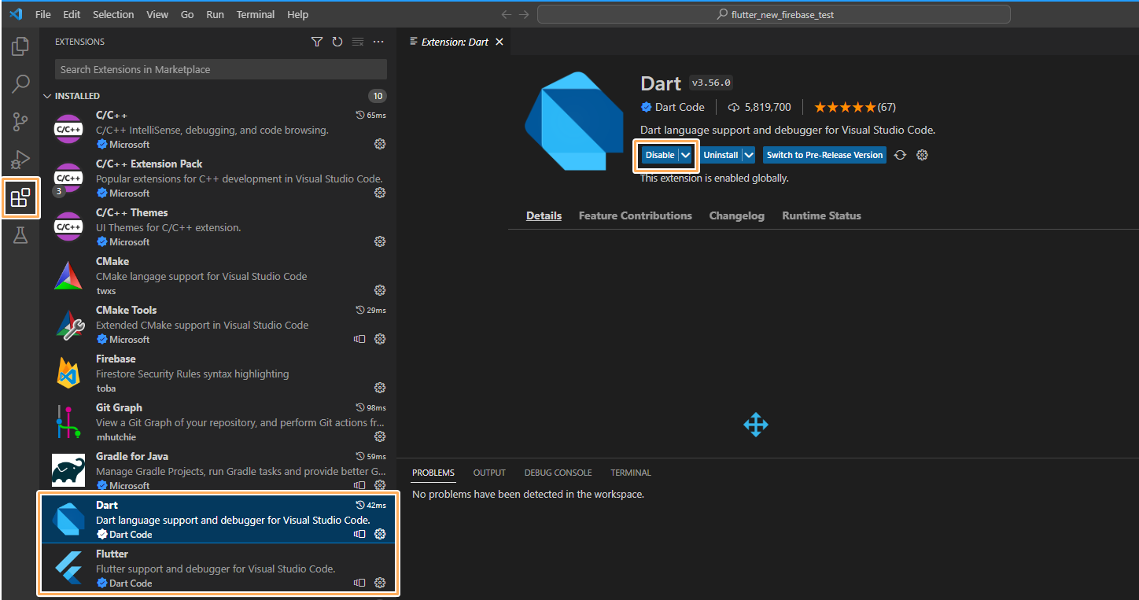Show the TERMINAL panel tab
Image resolution: width=1139 pixels, height=600 pixels.
click(631, 473)
